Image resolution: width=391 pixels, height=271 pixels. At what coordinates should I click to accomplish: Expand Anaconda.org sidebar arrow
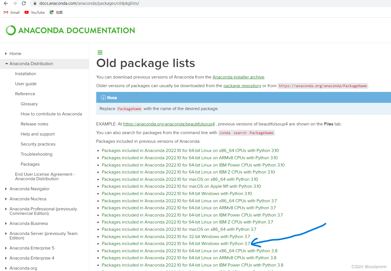click(6, 268)
